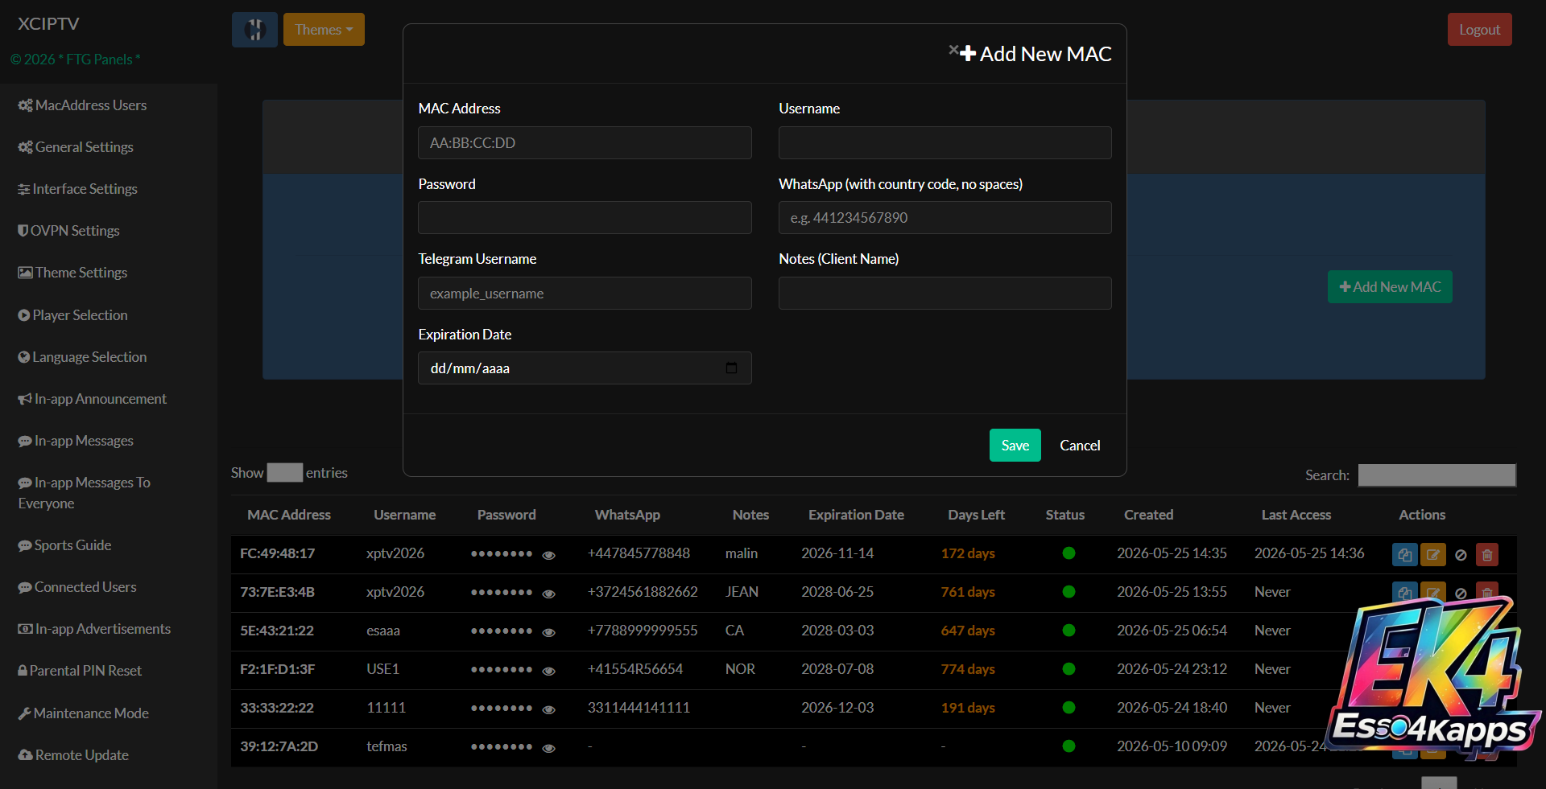Viewport: 1546px width, 789px height.
Task: Click the Player Selection play icon
Action: [23, 315]
